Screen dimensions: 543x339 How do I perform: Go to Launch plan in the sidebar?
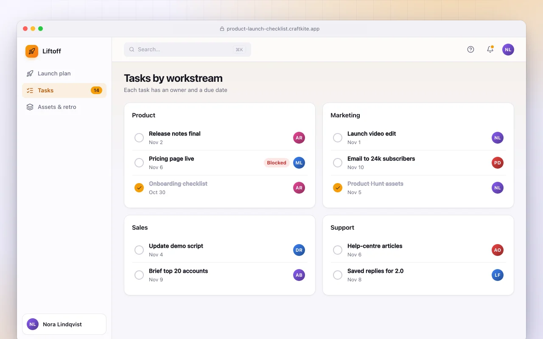point(64,73)
